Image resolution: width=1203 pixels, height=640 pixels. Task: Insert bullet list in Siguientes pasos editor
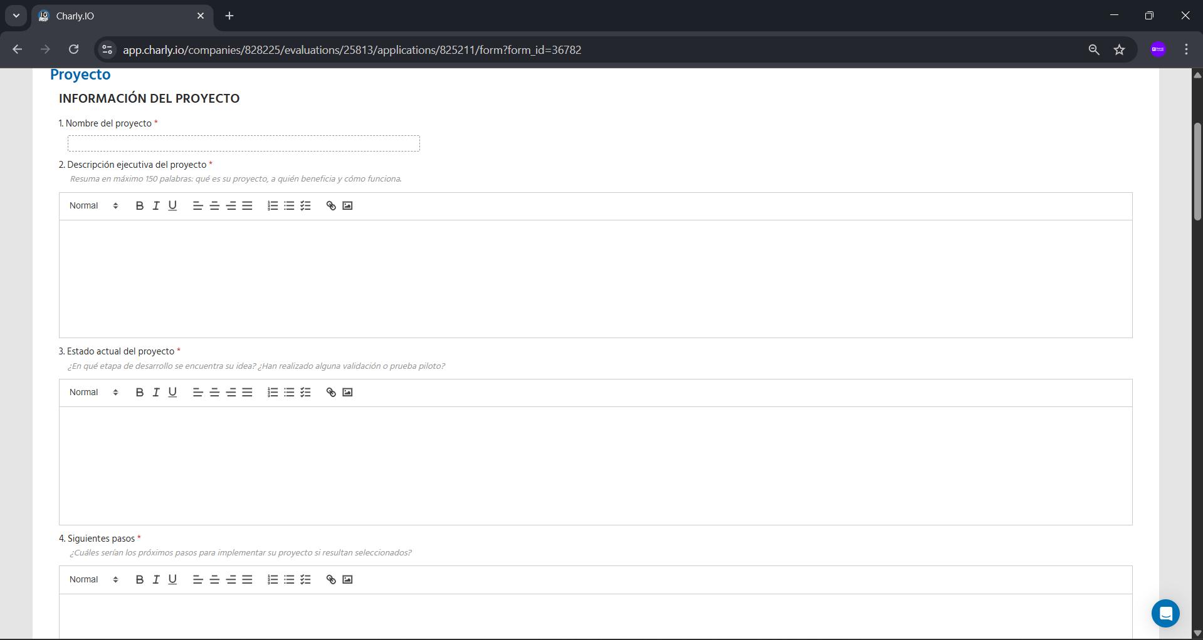(x=289, y=579)
